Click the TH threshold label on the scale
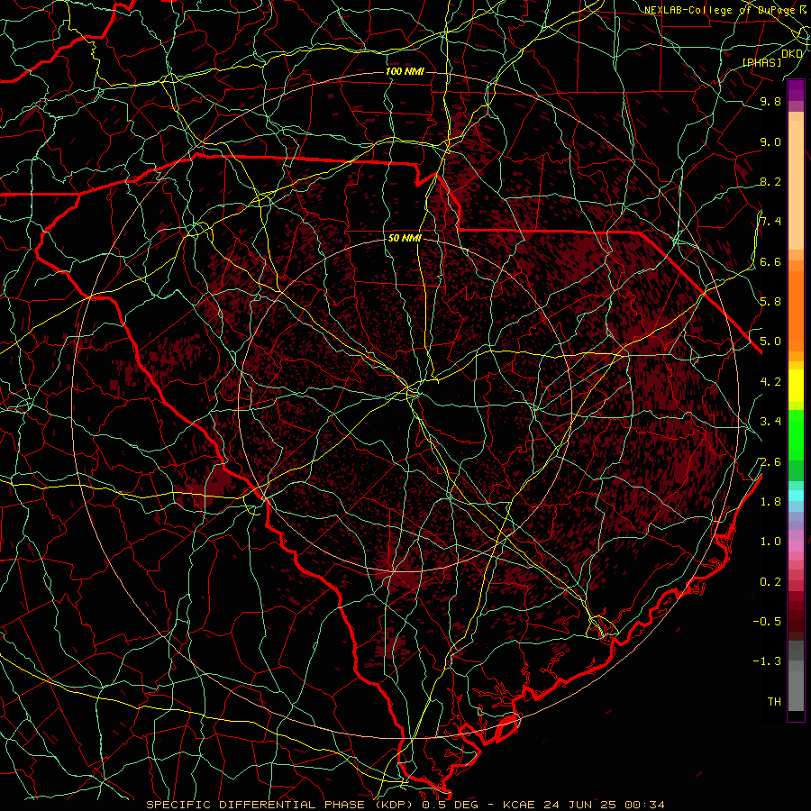The height and width of the screenshot is (811, 811). point(774,702)
